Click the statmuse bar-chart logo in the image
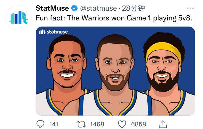 coord(42,32)
